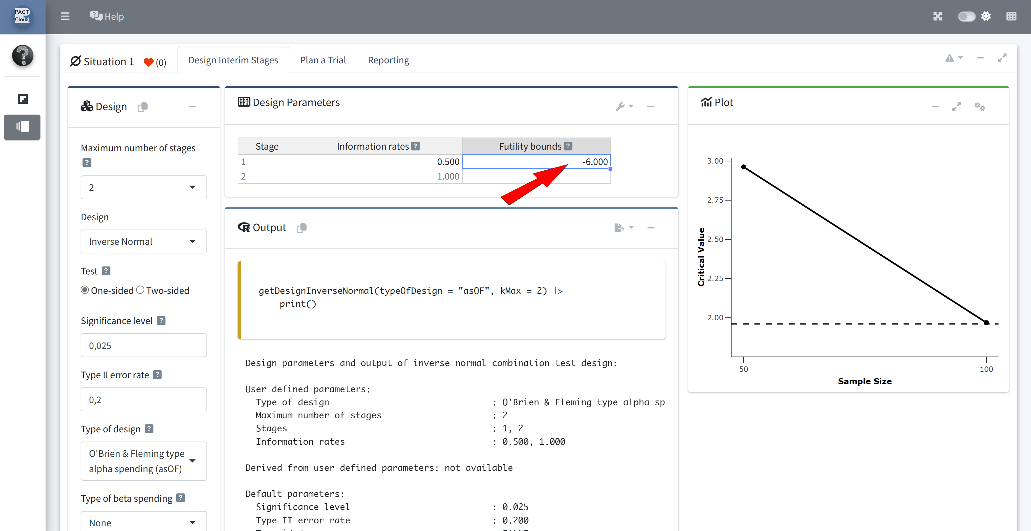
Task: Click the Significance level input field
Action: [x=143, y=345]
